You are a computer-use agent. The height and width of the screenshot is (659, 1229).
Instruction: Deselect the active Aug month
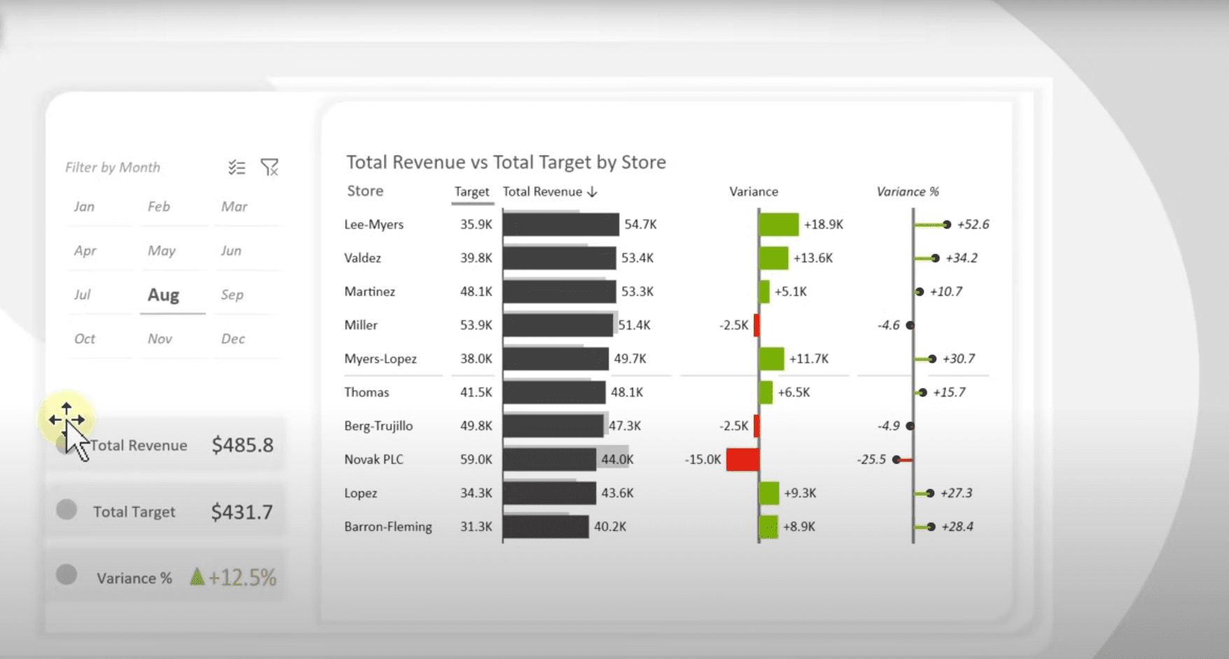164,295
